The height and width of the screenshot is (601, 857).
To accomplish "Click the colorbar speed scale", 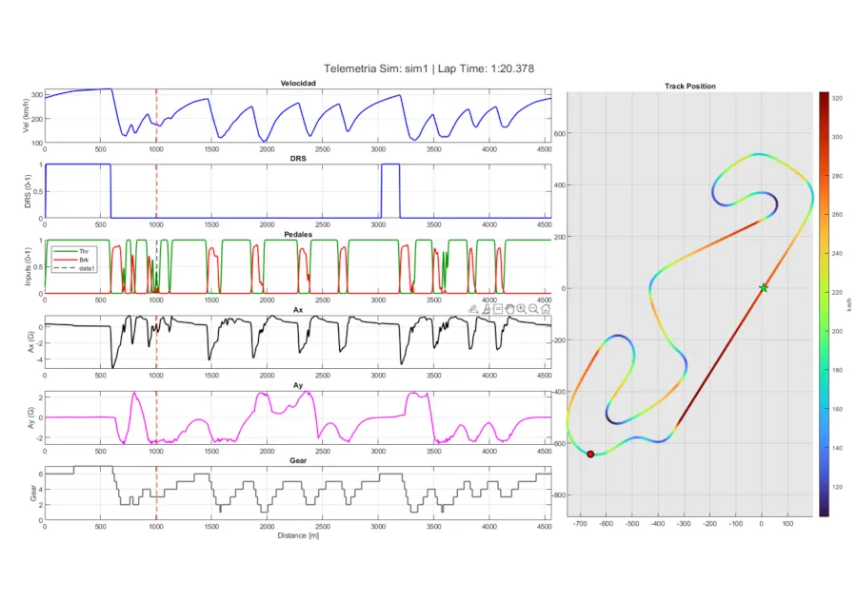I will 823,303.
